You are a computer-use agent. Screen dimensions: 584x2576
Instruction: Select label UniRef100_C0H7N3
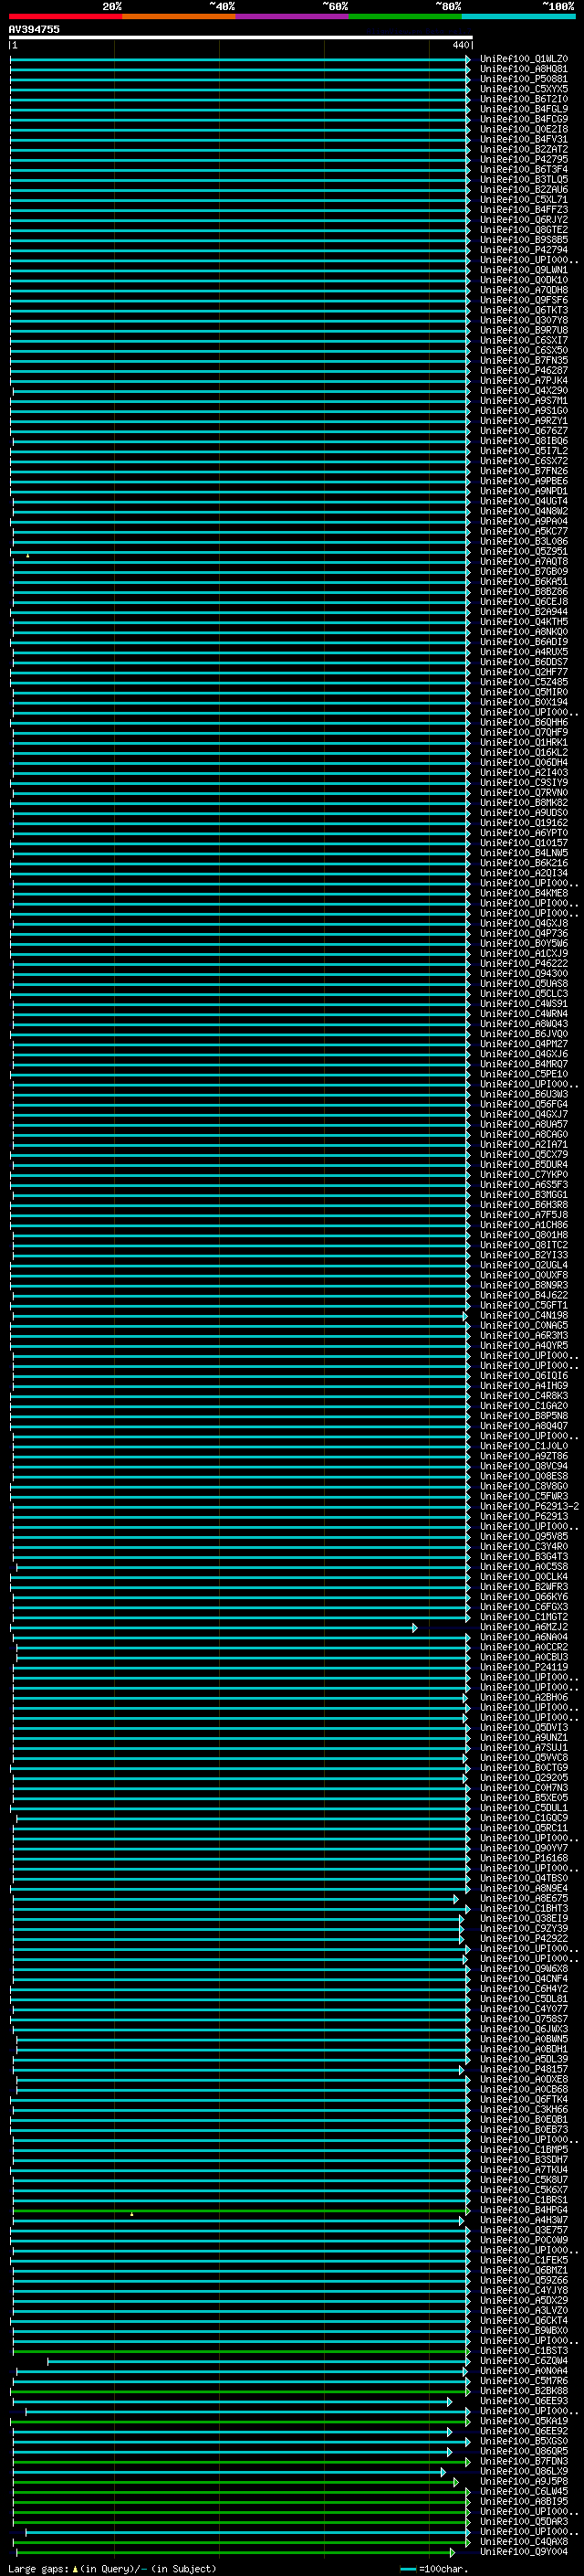[x=523, y=1787]
